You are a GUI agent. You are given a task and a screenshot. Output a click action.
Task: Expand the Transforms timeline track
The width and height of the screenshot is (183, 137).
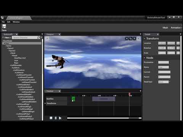(x=45, y=104)
